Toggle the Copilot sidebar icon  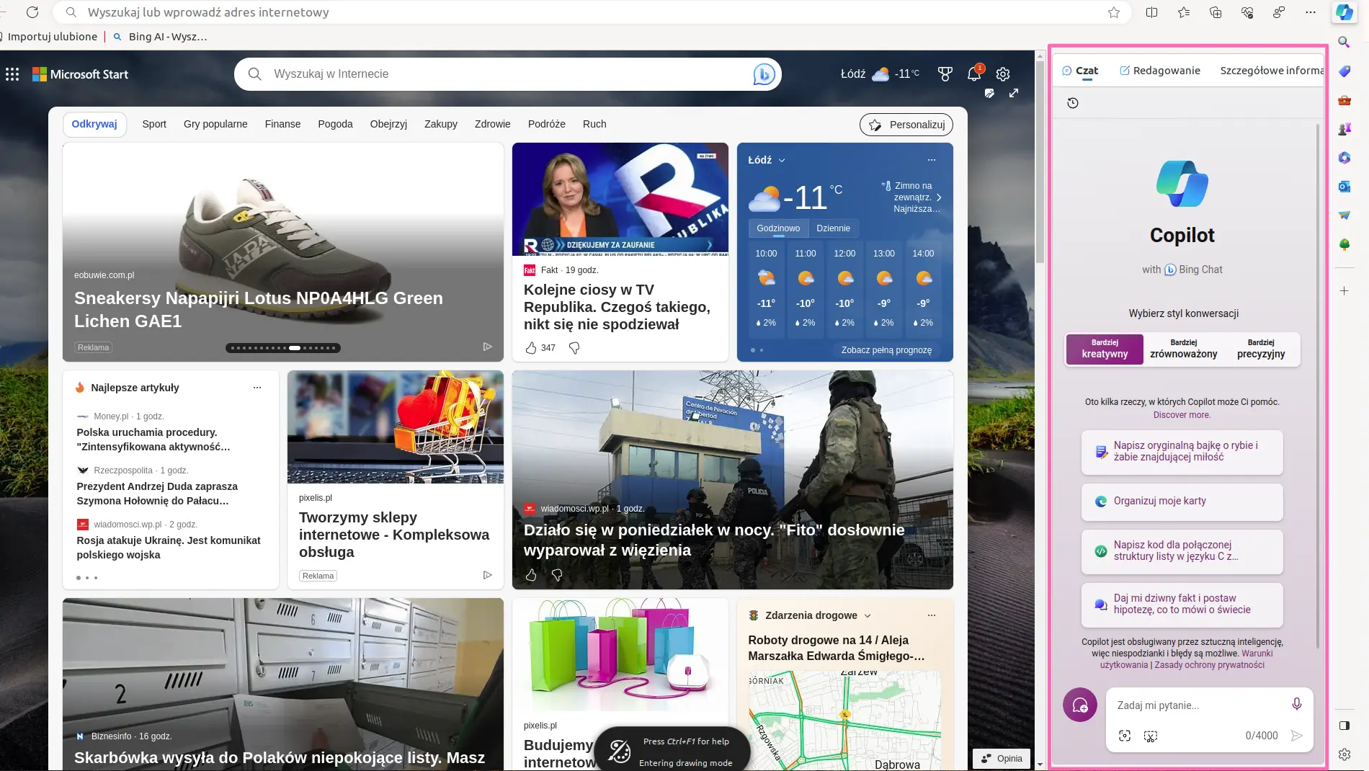(1344, 12)
